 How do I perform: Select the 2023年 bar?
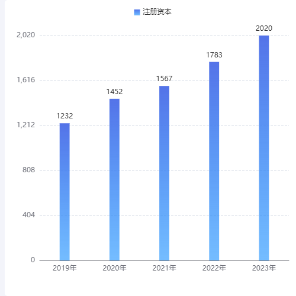tap(264, 148)
